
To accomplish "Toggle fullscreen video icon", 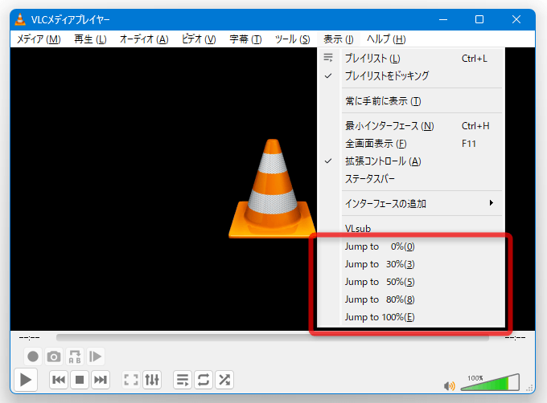I will click(131, 380).
